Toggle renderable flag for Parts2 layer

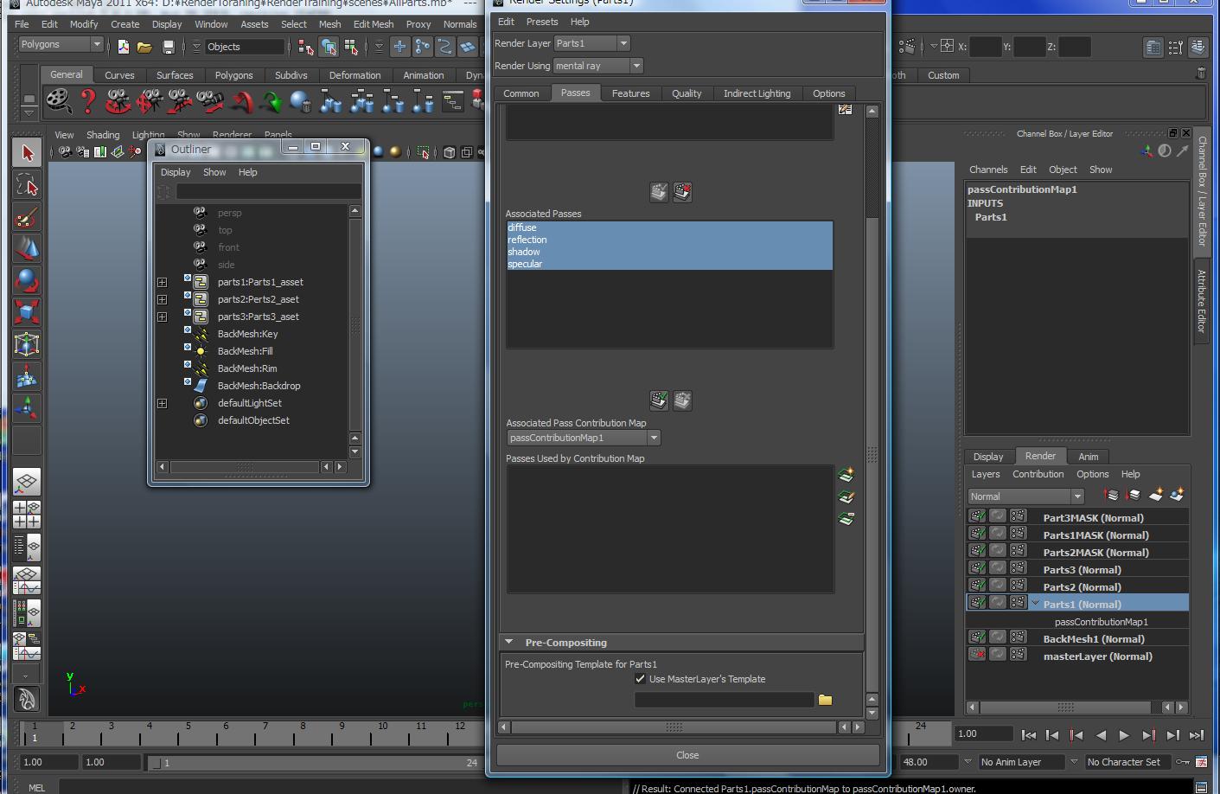point(977,586)
